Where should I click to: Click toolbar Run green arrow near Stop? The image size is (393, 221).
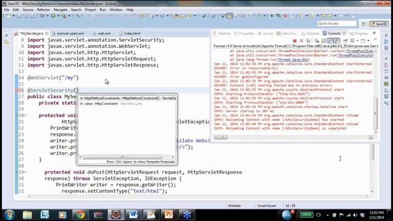(272, 16)
